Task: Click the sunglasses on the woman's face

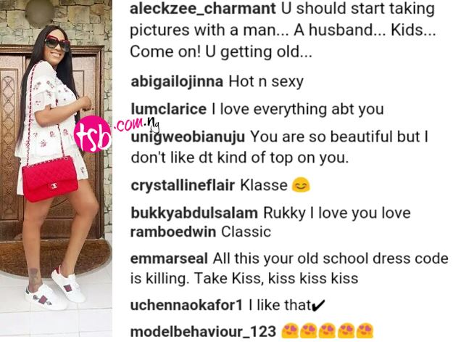Action: point(57,43)
